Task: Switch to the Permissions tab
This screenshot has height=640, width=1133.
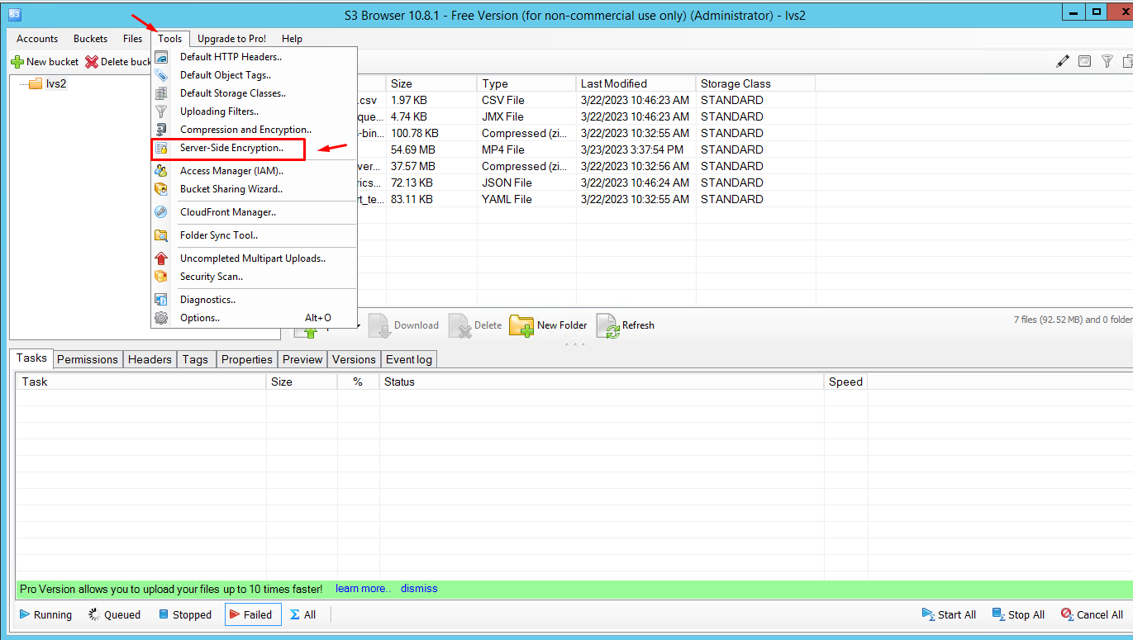Action: click(88, 359)
